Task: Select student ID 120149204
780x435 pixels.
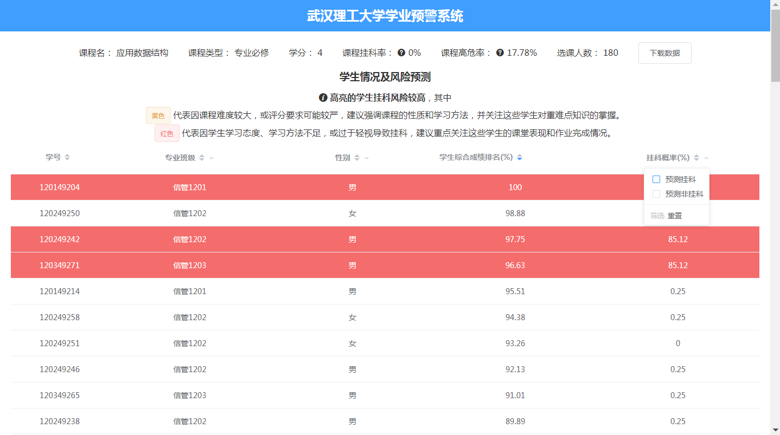Action: [60, 187]
